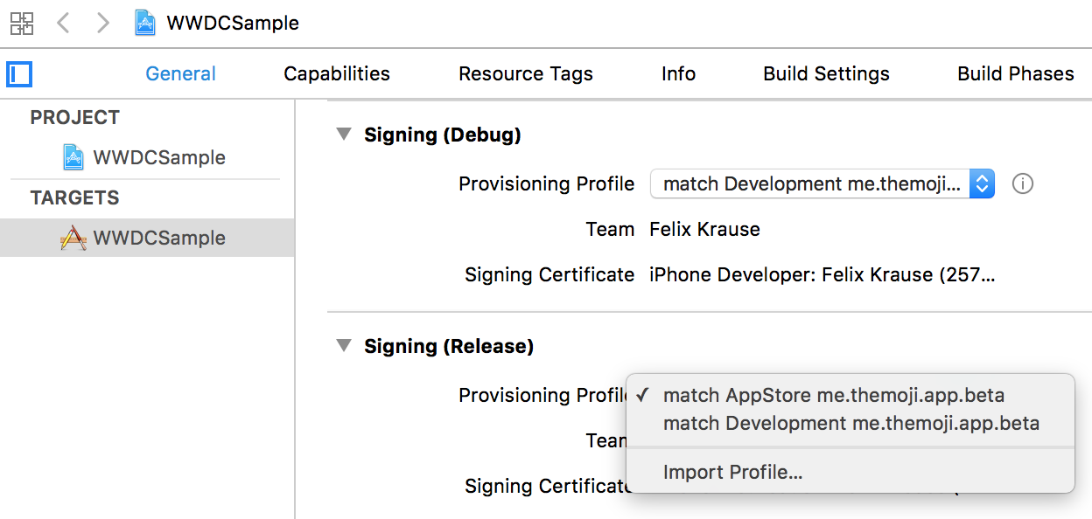The image size is (1092, 519).
Task: Click the WWDCSample breadcrumb title
Action: [x=233, y=23]
